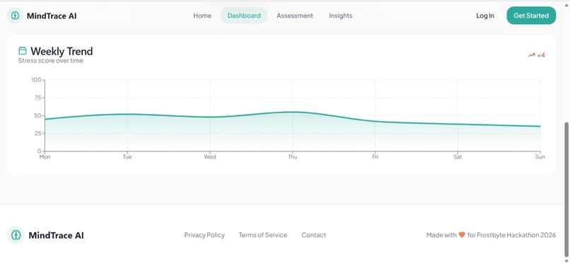This screenshot has width=570, height=264.
Task: Select the Dashboard nav tab
Action: [244, 16]
